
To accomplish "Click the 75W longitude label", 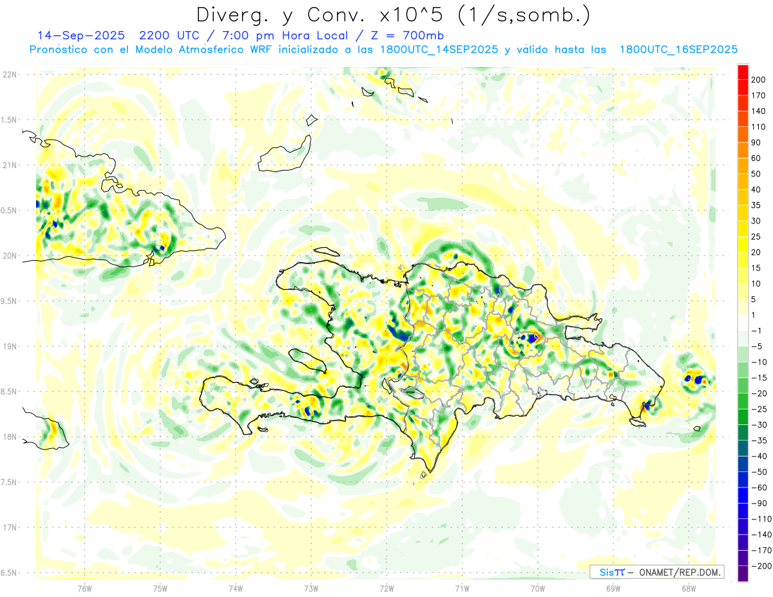I will (x=160, y=588).
